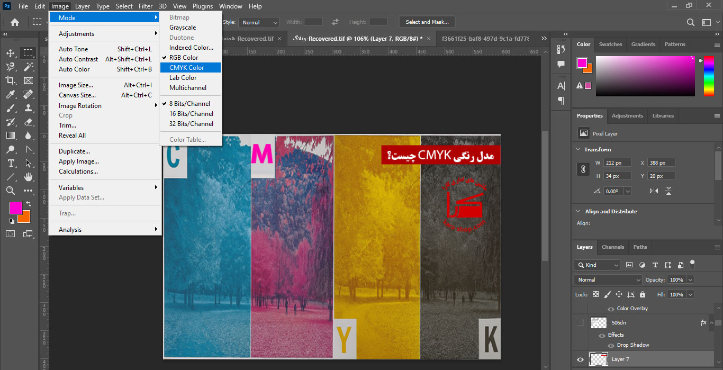
Task: Hide Layer 7 using its eye icon
Action: (580, 359)
